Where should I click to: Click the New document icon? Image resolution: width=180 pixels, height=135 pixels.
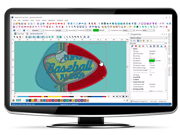[x=14, y=23]
